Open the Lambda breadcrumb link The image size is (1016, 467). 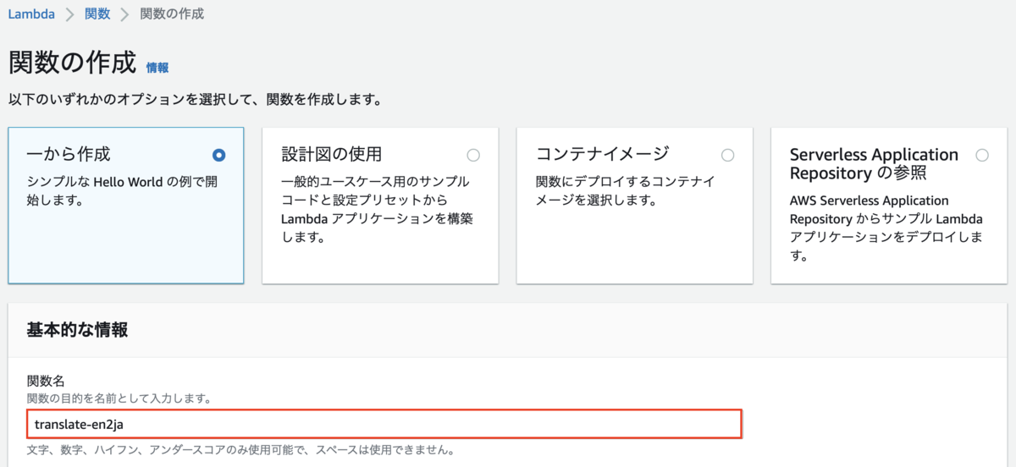33,14
